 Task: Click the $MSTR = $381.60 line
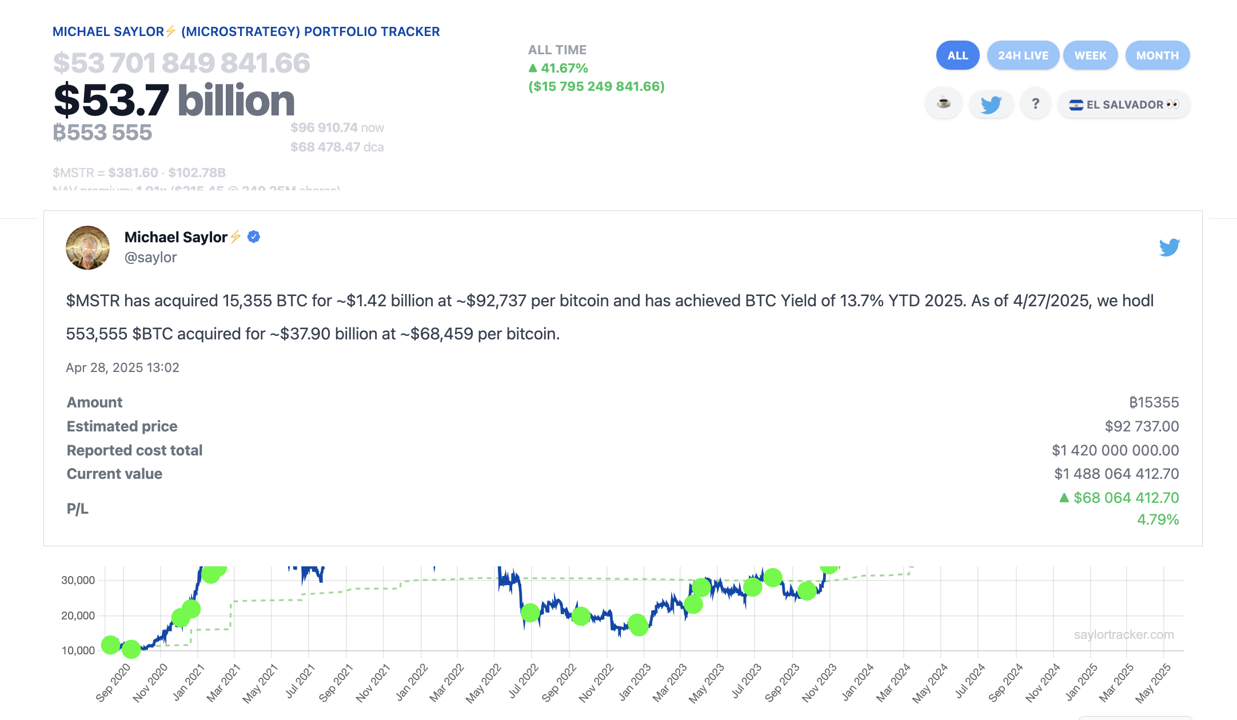pos(139,173)
